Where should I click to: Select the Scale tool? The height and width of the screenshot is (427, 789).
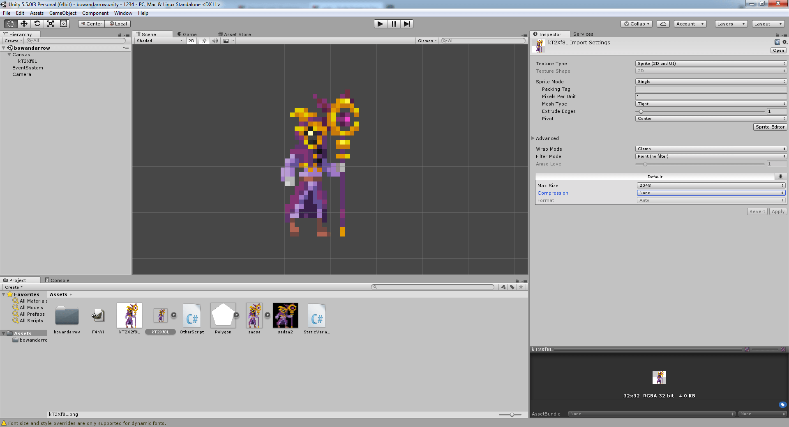point(50,24)
